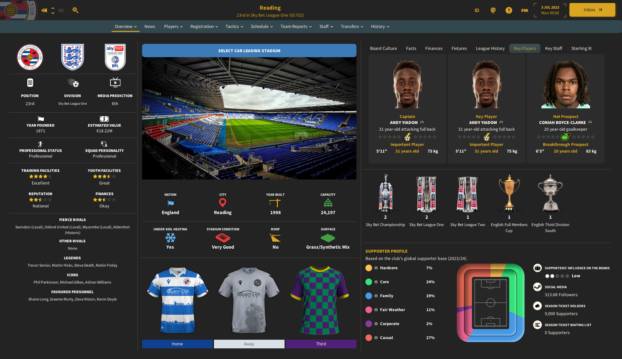This screenshot has height=359, width=622.
Task: Switch to the Key Staff tab
Action: click(x=553, y=49)
